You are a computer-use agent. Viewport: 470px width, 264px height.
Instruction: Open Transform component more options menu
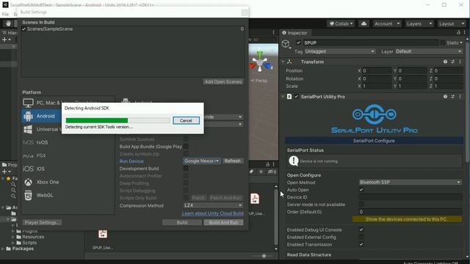click(x=460, y=62)
